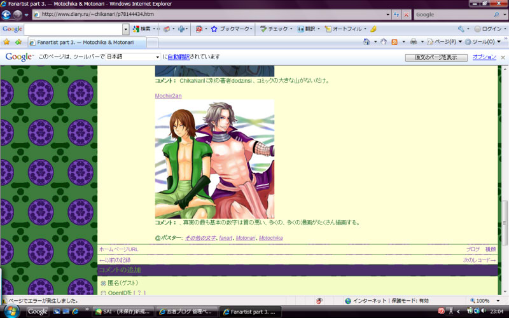Viewport: 509px width, 318px height.
Task: Go to previous entry via ←以前の記録
Action: (115, 260)
